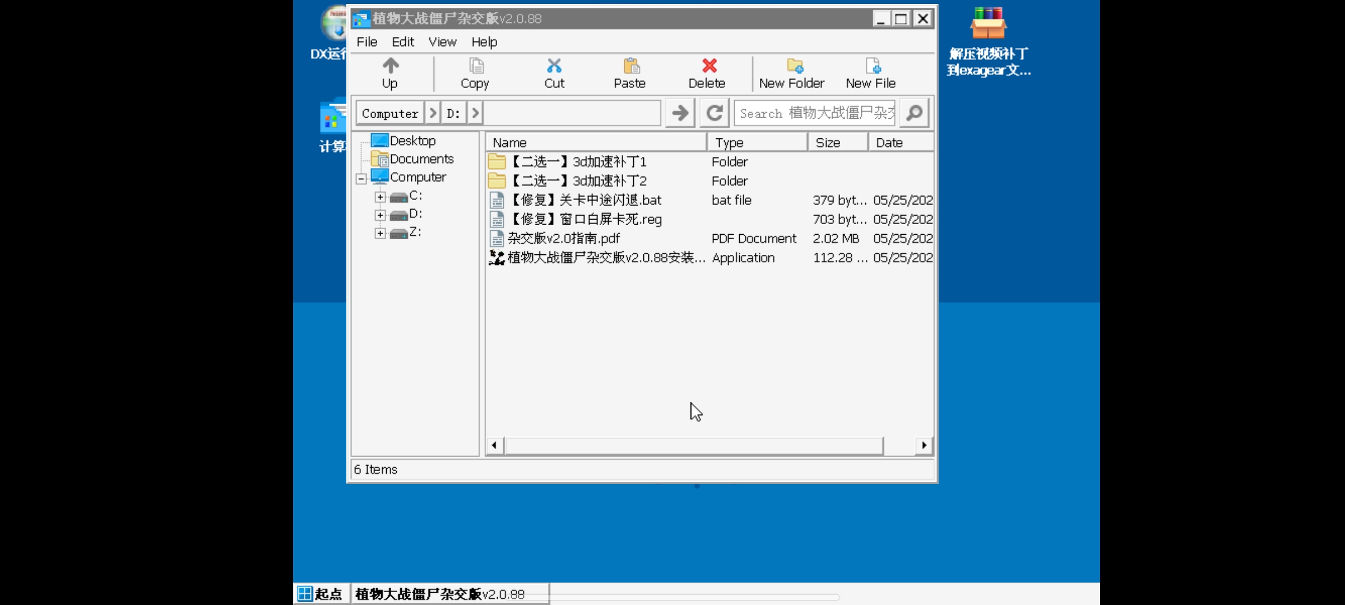This screenshot has height=605, width=1345.
Task: Click the D: drive icon in tree
Action: tap(399, 215)
